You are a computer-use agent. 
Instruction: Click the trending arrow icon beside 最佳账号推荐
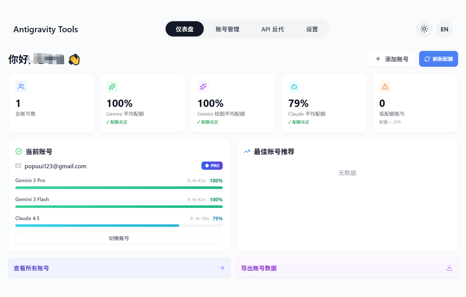pyautogui.click(x=247, y=152)
